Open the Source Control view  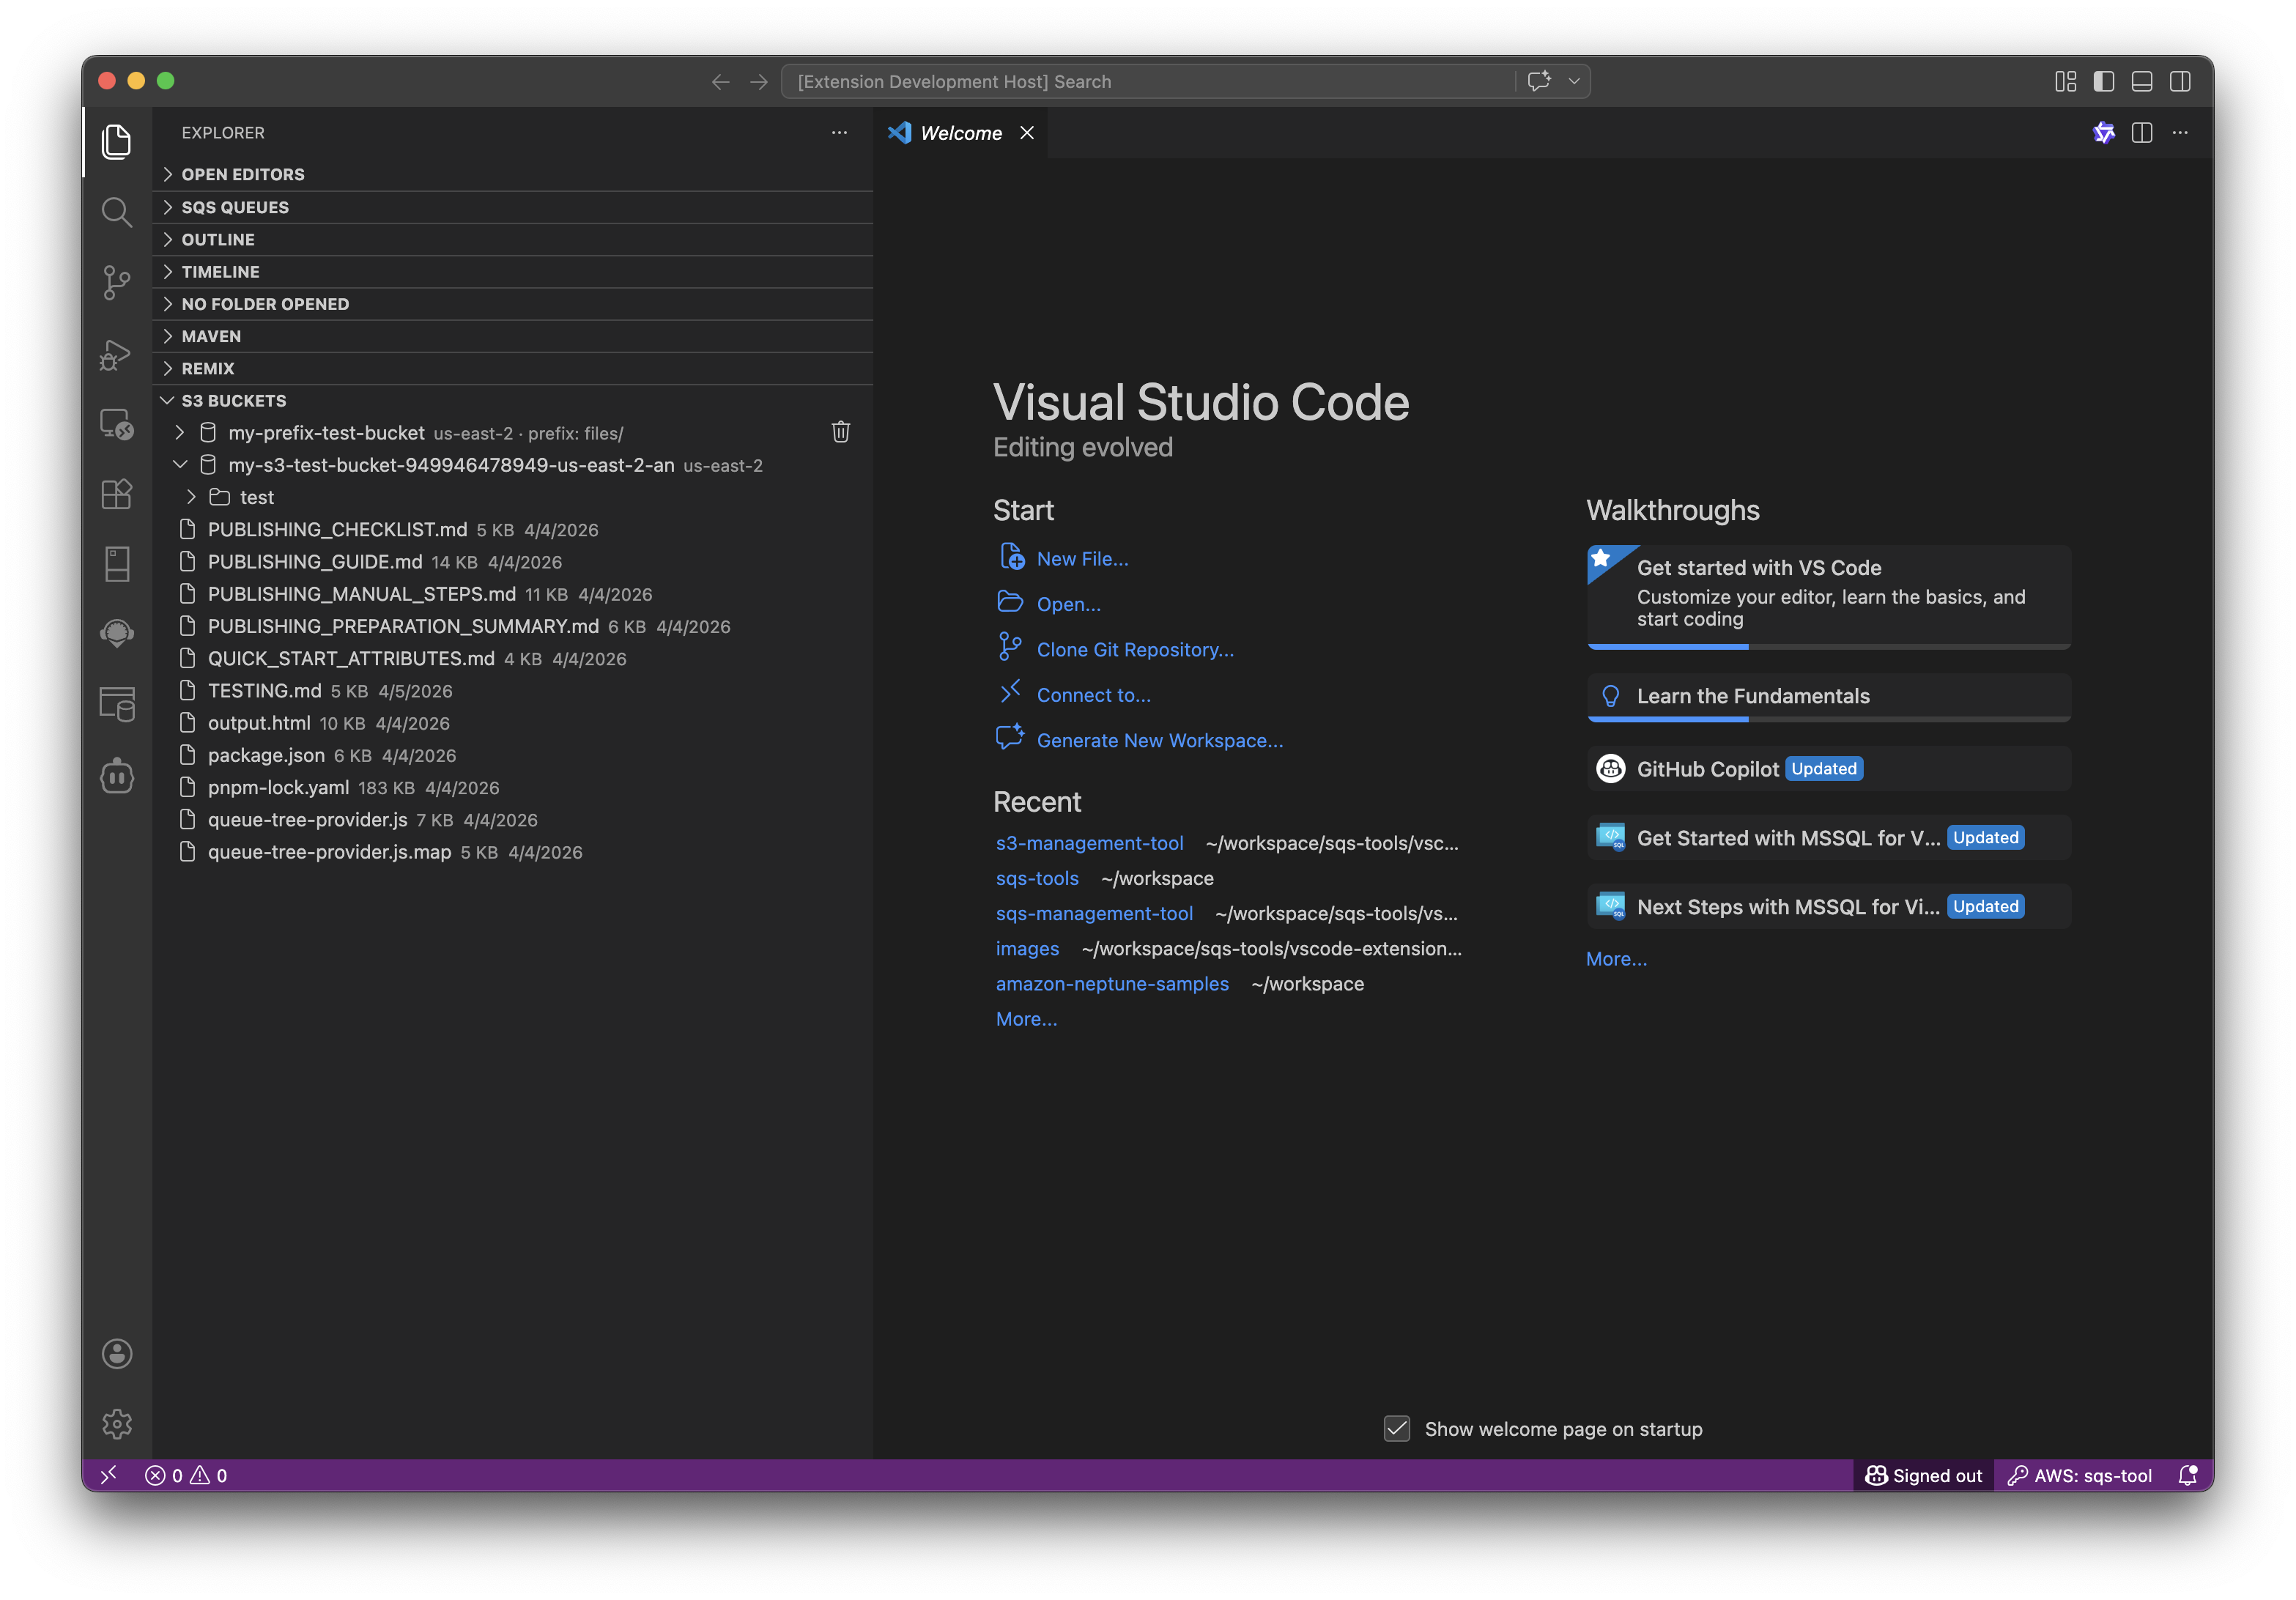coord(117,283)
